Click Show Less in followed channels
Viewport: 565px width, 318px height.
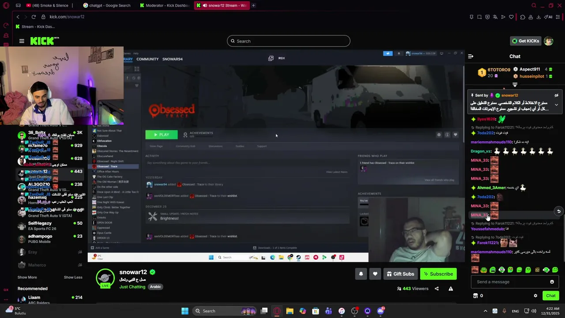pos(73,277)
